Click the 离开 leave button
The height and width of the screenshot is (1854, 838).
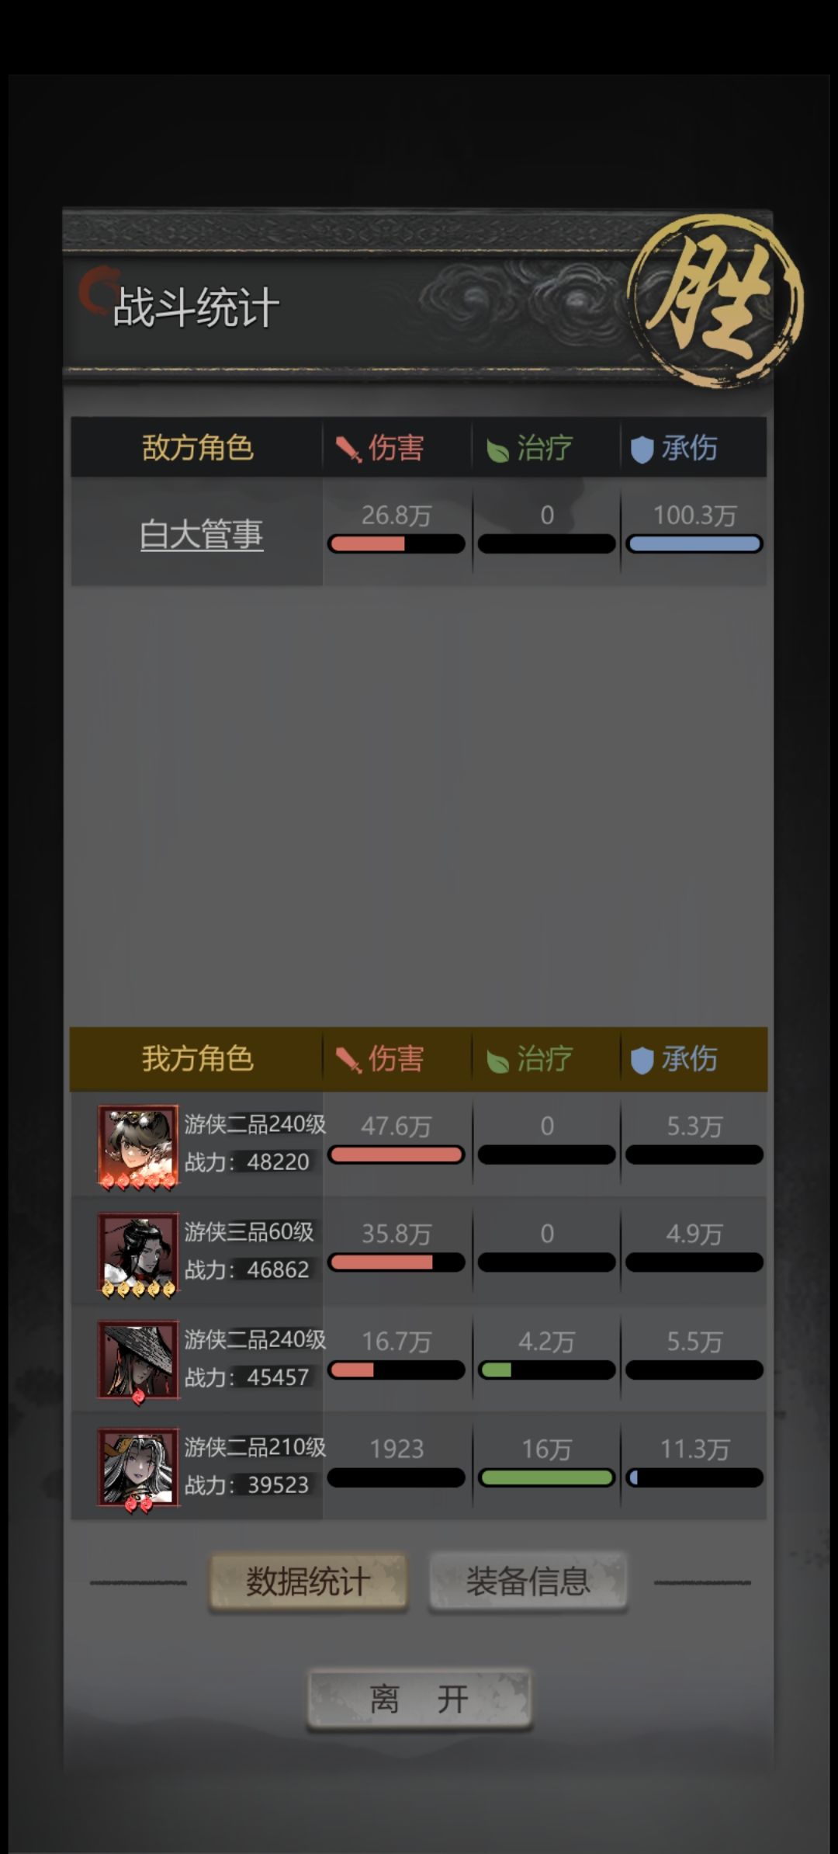(419, 1699)
